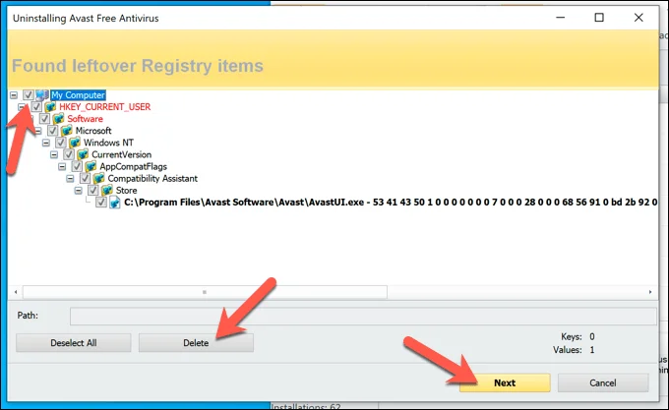Select the Store key label

[x=126, y=191]
